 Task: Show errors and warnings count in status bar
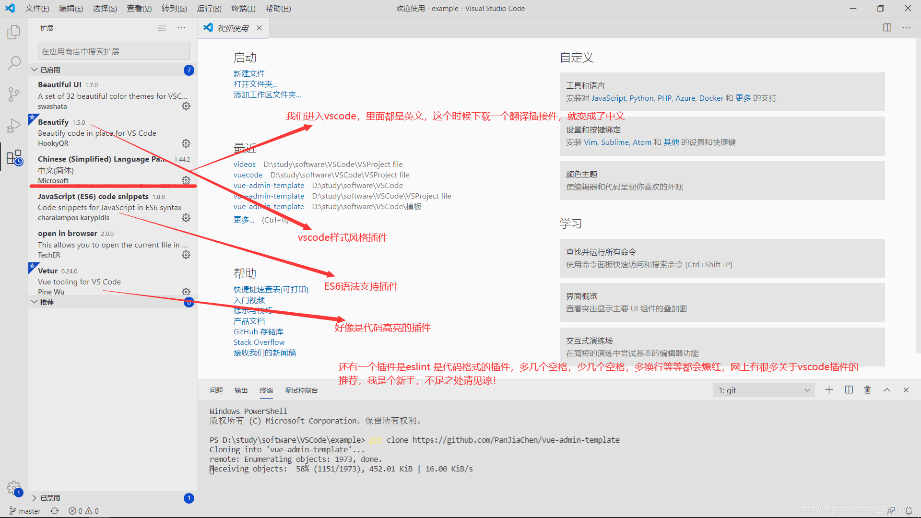[x=83, y=511]
